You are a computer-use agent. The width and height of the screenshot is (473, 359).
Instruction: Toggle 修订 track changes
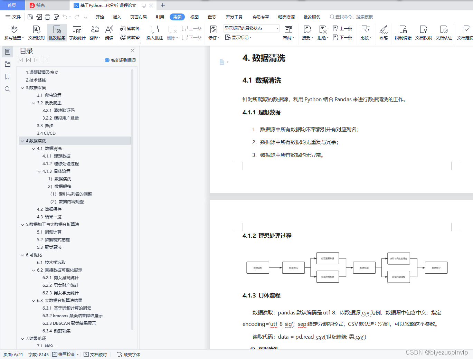214,33
